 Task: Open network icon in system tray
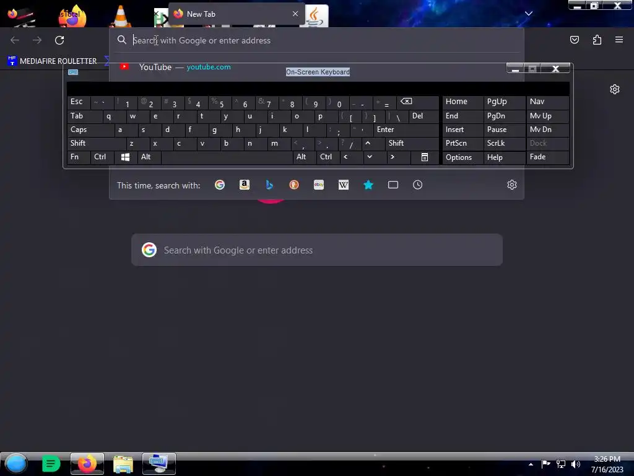pyautogui.click(x=561, y=464)
